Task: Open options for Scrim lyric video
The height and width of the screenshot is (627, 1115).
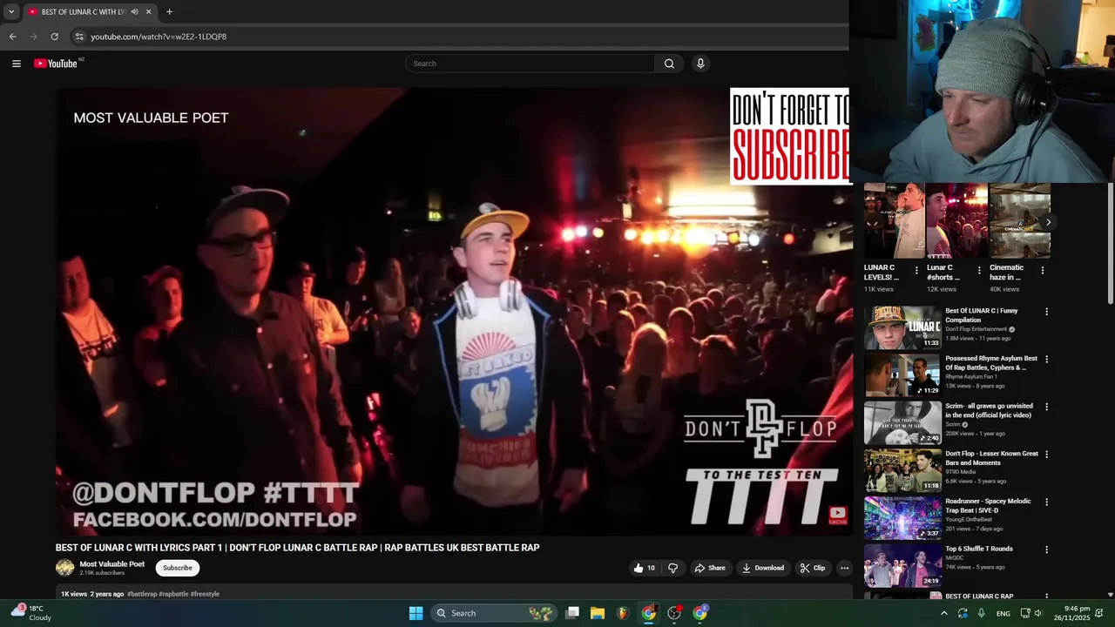Action: point(1047,407)
